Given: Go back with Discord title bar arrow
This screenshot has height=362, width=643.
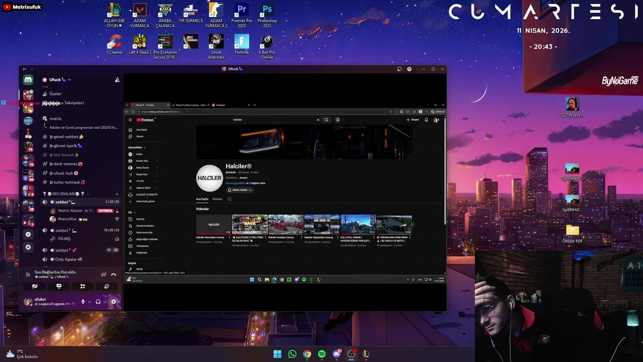Looking at the screenshot, I should point(25,69).
